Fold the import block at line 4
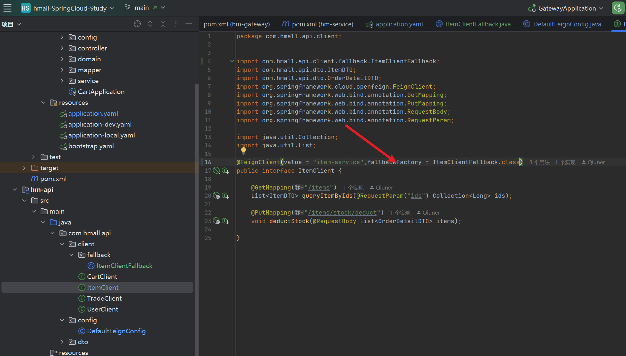Viewport: 626px width, 356px height. [x=232, y=61]
